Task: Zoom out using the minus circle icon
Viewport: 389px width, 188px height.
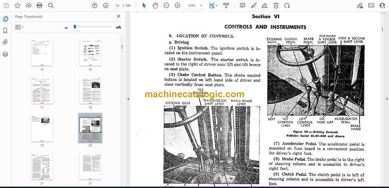Action: (166, 6)
